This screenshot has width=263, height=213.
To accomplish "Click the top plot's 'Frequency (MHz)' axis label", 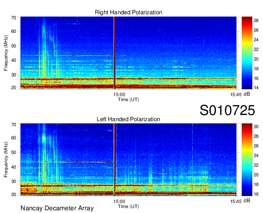I will 6,53.
